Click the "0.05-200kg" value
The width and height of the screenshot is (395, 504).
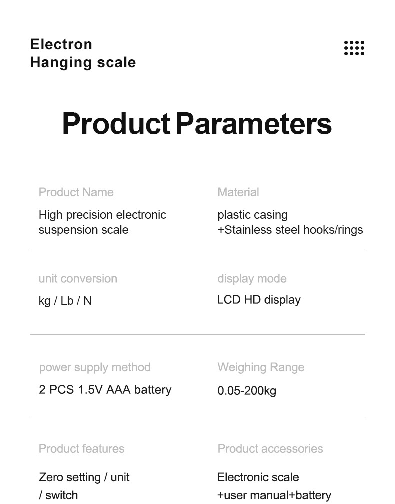click(247, 391)
